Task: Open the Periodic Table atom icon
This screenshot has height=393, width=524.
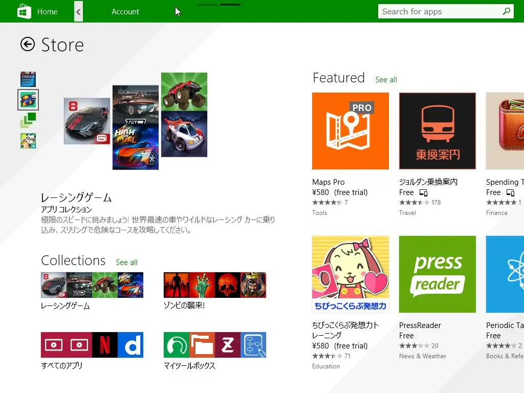Action: pos(505,274)
